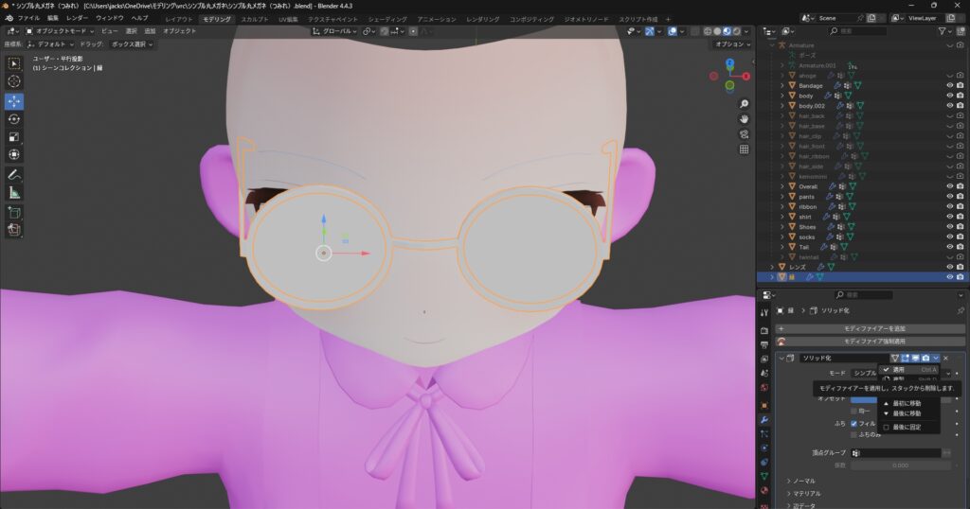Open the オプション dropdown in viewport
This screenshot has width=970, height=509.
click(732, 44)
